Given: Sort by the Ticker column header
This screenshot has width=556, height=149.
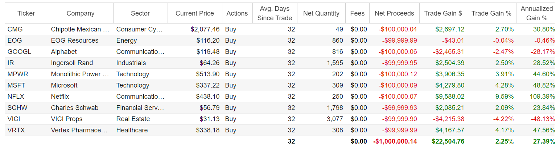Looking at the screenshot, I should tap(25, 13).
